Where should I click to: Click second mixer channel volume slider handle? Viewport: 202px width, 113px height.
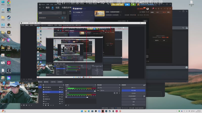coord(87,97)
